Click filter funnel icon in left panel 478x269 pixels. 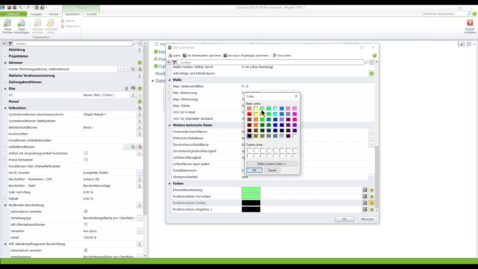pos(10,44)
